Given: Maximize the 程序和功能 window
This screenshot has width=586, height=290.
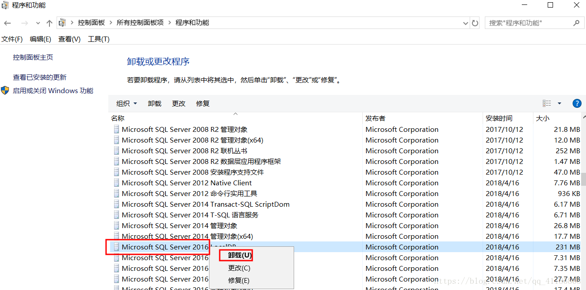Looking at the screenshot, I should (550, 5).
